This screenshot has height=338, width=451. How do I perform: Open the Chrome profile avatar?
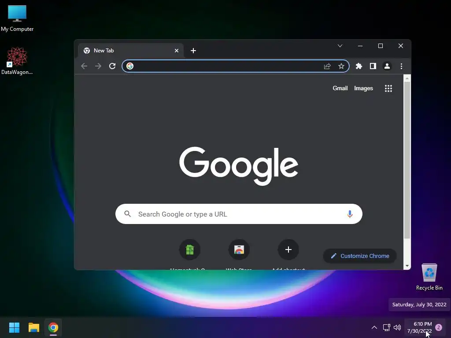click(x=387, y=66)
